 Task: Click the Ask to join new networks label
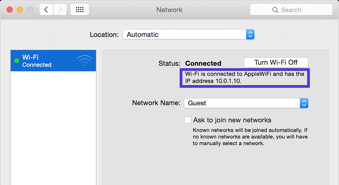tap(232, 120)
